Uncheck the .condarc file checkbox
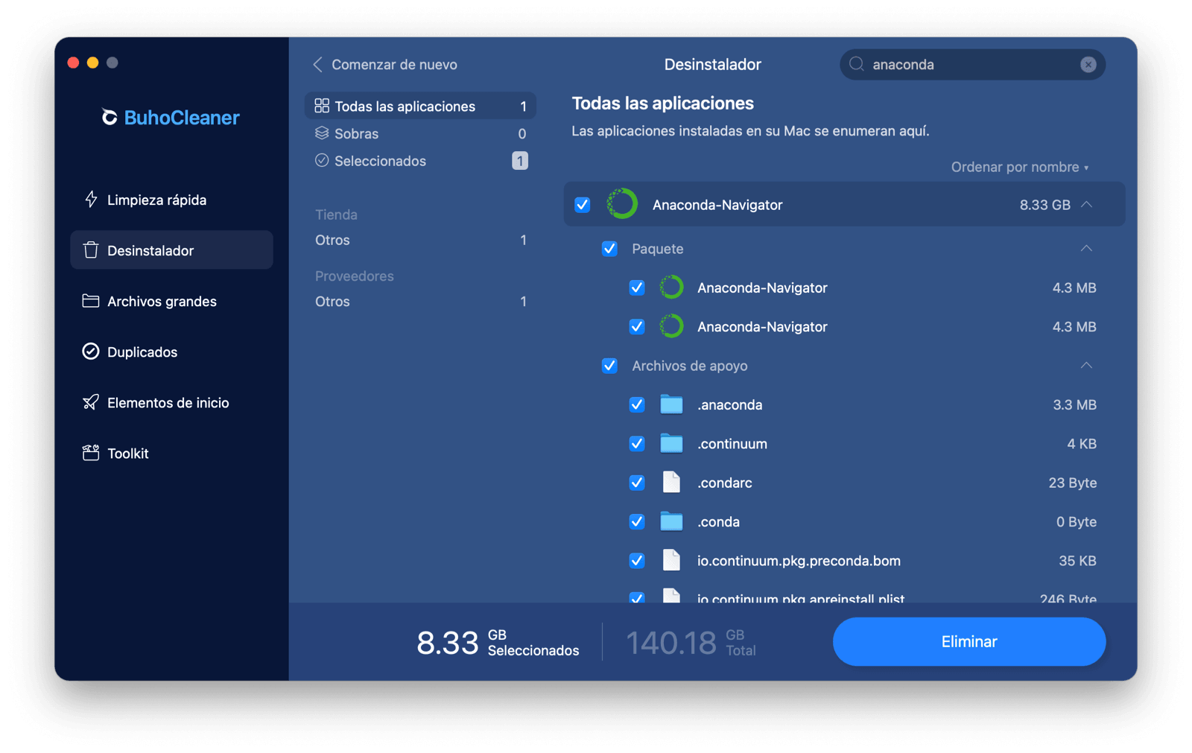 (637, 483)
